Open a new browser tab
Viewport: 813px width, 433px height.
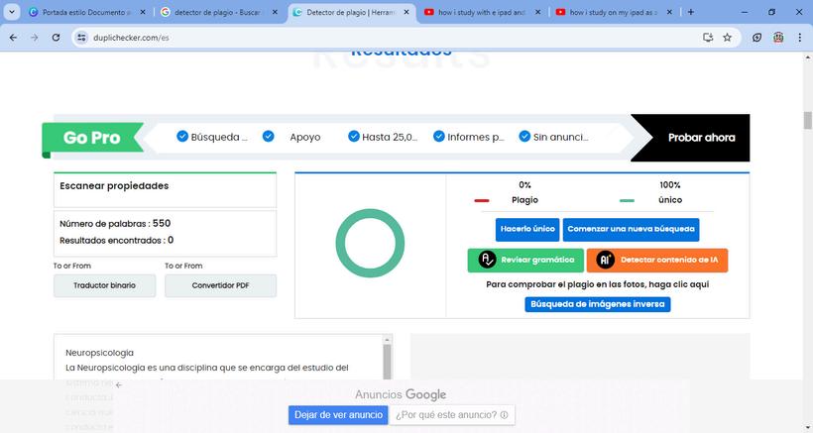tap(691, 12)
